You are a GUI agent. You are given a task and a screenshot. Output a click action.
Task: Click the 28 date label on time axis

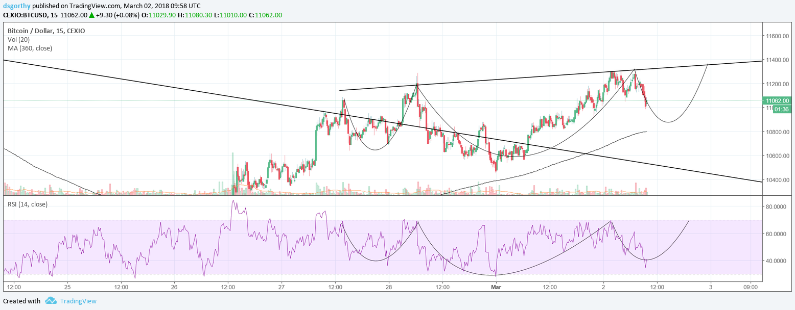(389, 287)
